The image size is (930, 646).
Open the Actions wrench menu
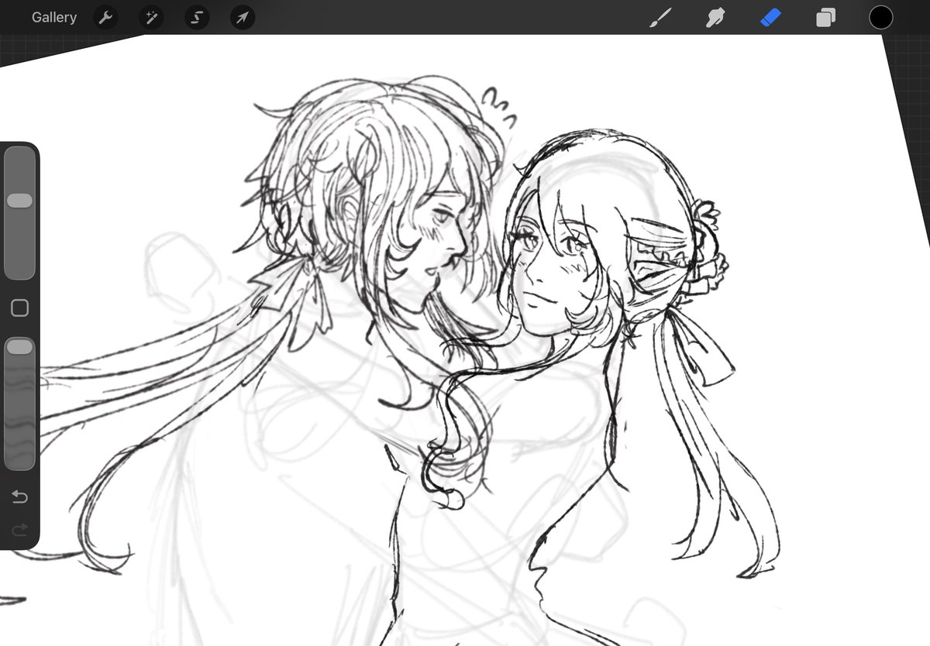tap(105, 18)
